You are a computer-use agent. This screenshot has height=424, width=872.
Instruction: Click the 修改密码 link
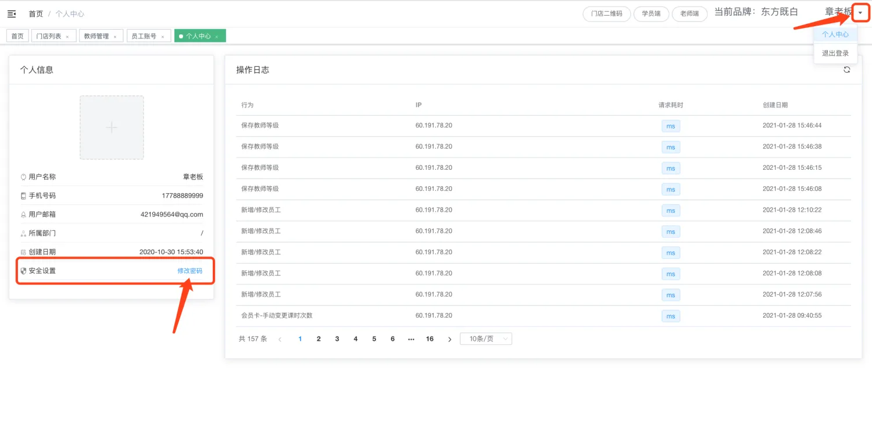[x=190, y=271]
